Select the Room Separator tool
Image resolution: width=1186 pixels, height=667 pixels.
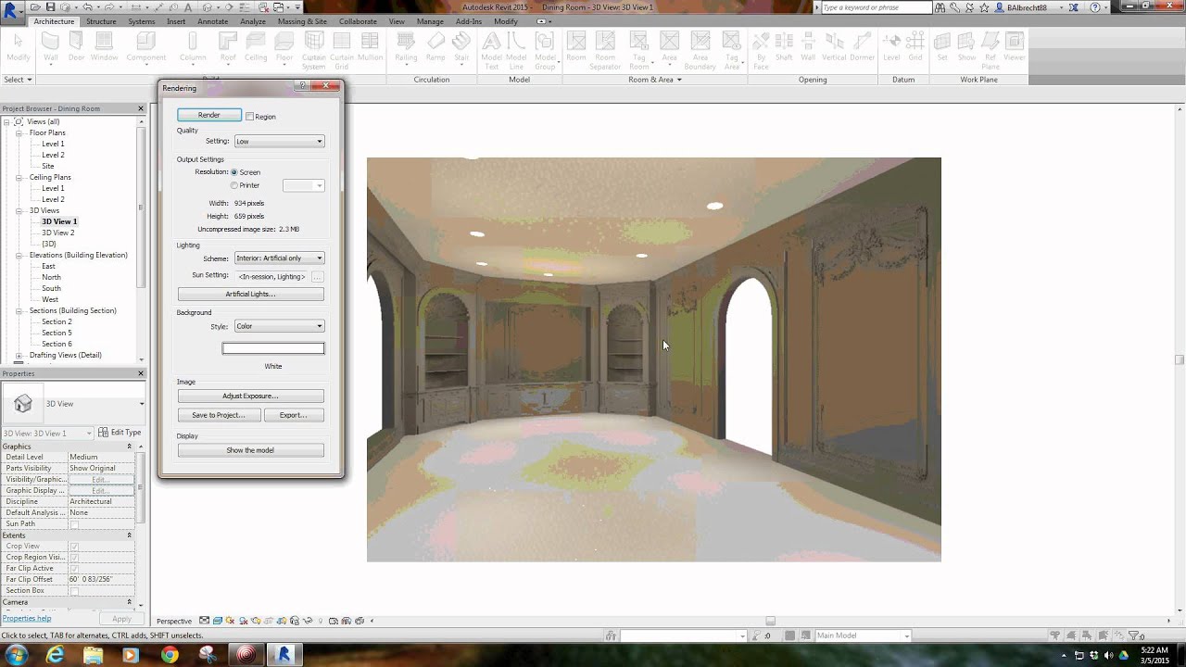pyautogui.click(x=605, y=50)
